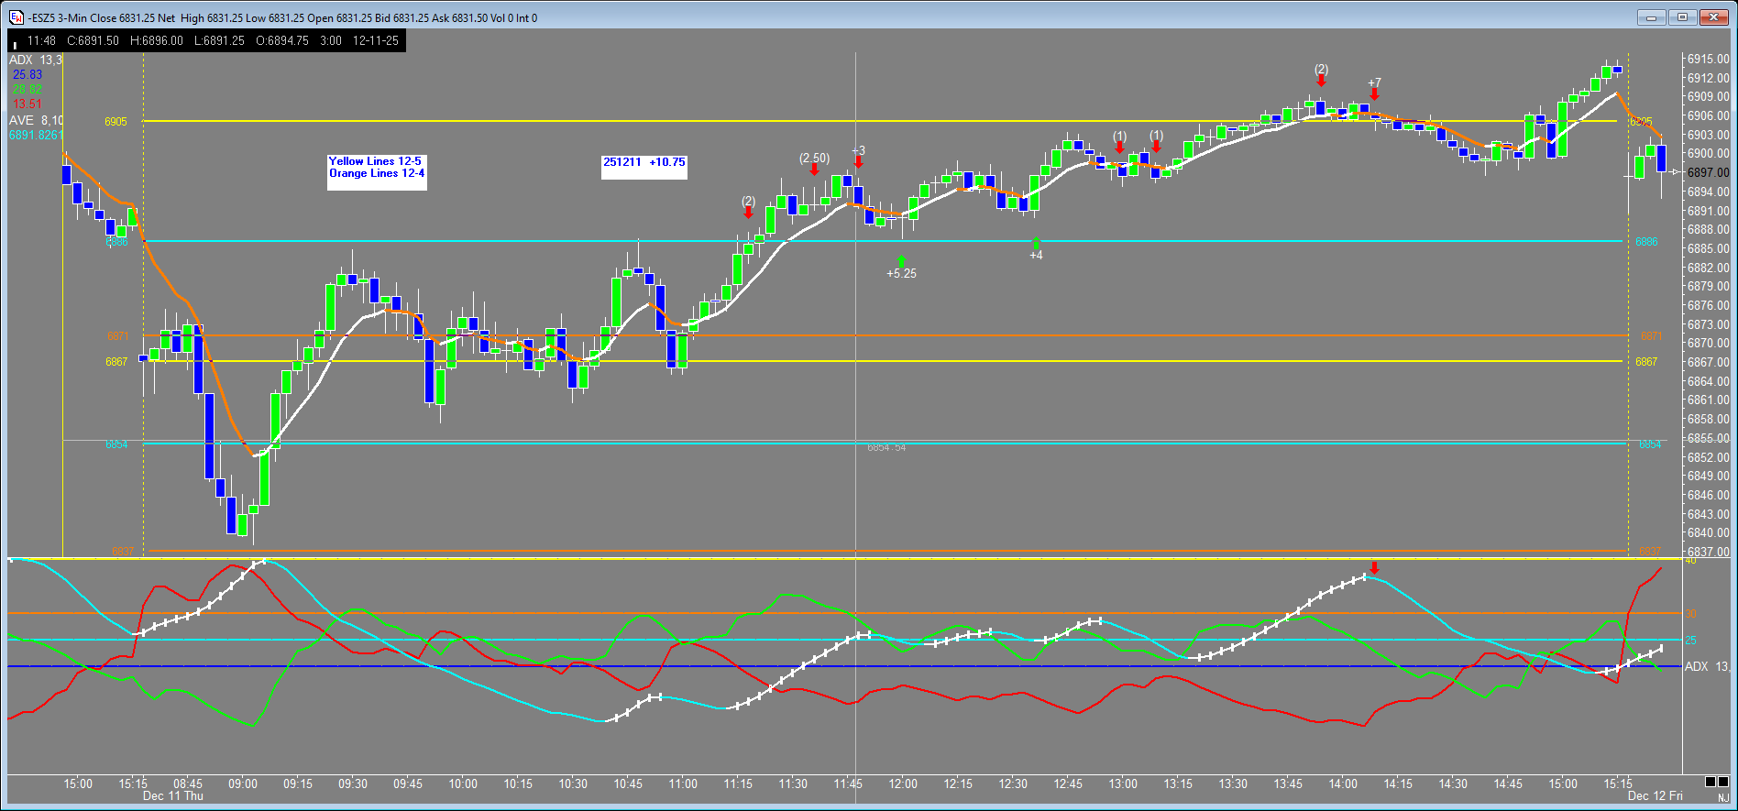Select the green up arrow marked +4
This screenshot has width=1738, height=811.
tap(1036, 243)
